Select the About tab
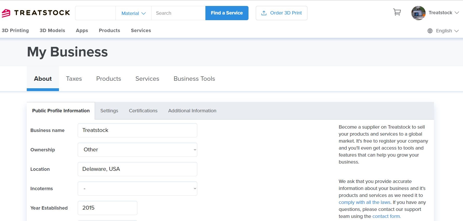Screen dimensions: 463x221 pyautogui.click(x=43, y=79)
